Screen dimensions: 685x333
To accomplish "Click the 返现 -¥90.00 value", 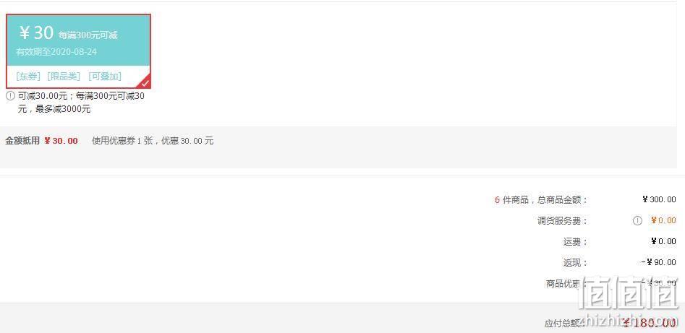I will [x=659, y=262].
